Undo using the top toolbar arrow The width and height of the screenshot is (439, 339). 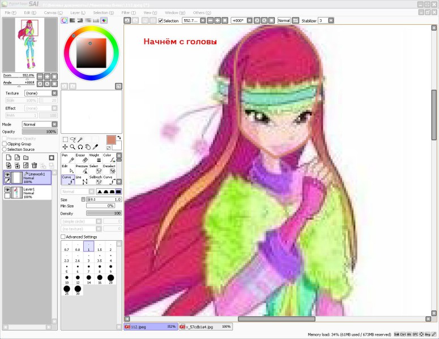[x=127, y=20]
